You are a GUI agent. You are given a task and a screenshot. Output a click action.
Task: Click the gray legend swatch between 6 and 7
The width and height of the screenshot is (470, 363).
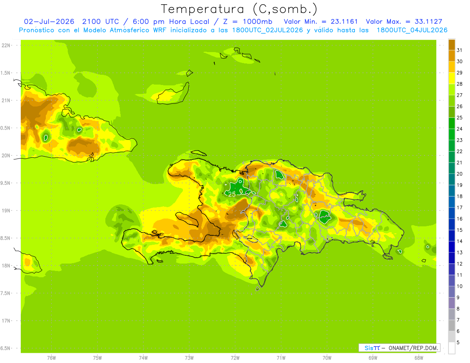(452, 325)
